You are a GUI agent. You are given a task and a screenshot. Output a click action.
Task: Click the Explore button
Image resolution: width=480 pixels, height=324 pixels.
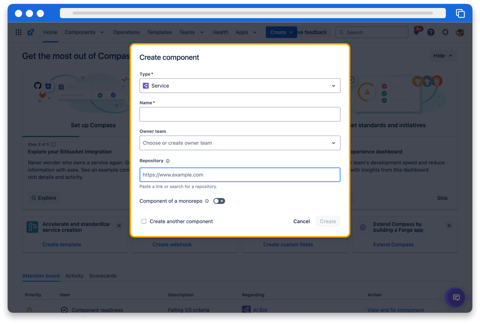click(44, 198)
